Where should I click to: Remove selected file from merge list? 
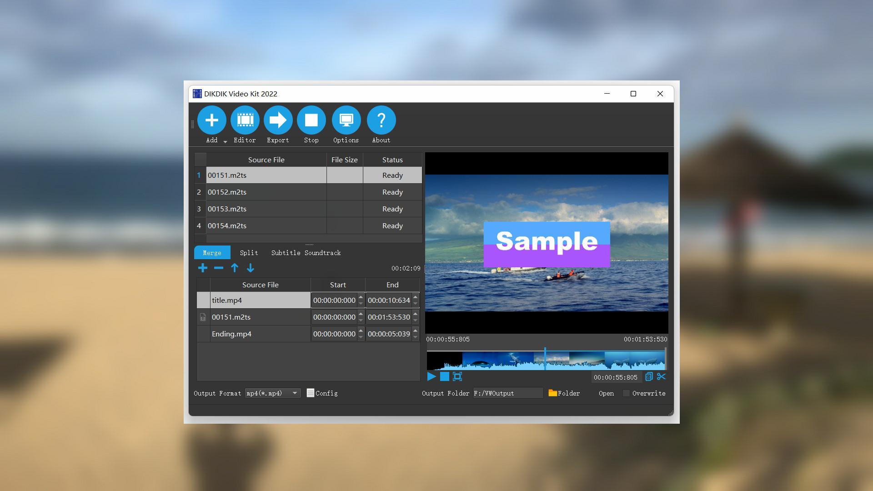tap(219, 268)
